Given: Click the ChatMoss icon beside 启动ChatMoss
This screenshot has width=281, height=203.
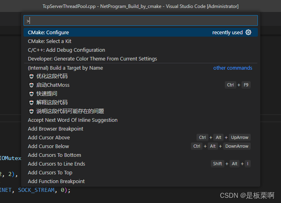Looking at the screenshot, I should pos(31,85).
